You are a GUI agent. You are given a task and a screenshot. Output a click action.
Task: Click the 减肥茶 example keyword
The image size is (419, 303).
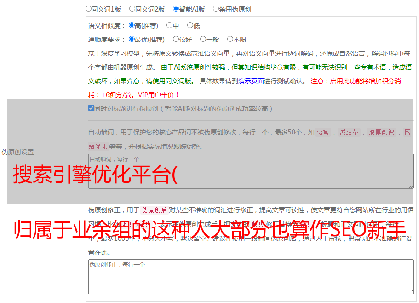click(x=349, y=132)
